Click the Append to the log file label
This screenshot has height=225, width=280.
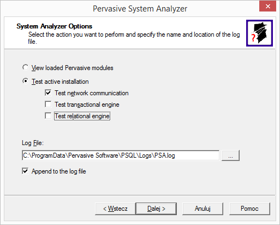(x=58, y=171)
